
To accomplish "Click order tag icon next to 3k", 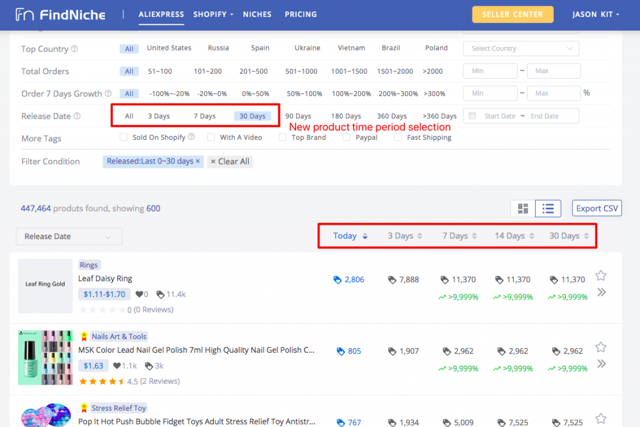I will (149, 366).
